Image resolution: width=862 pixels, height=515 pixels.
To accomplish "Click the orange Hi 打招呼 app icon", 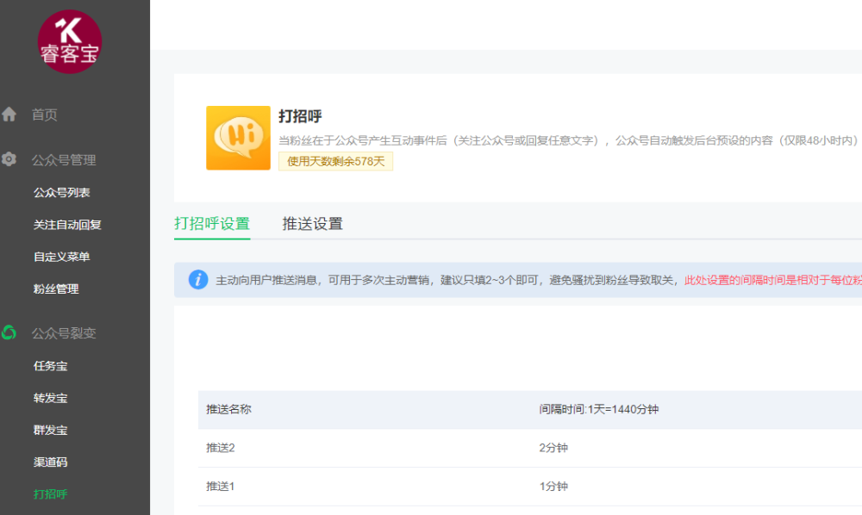I will click(x=238, y=138).
